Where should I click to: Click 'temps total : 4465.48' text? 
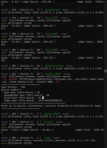[89, 130]
